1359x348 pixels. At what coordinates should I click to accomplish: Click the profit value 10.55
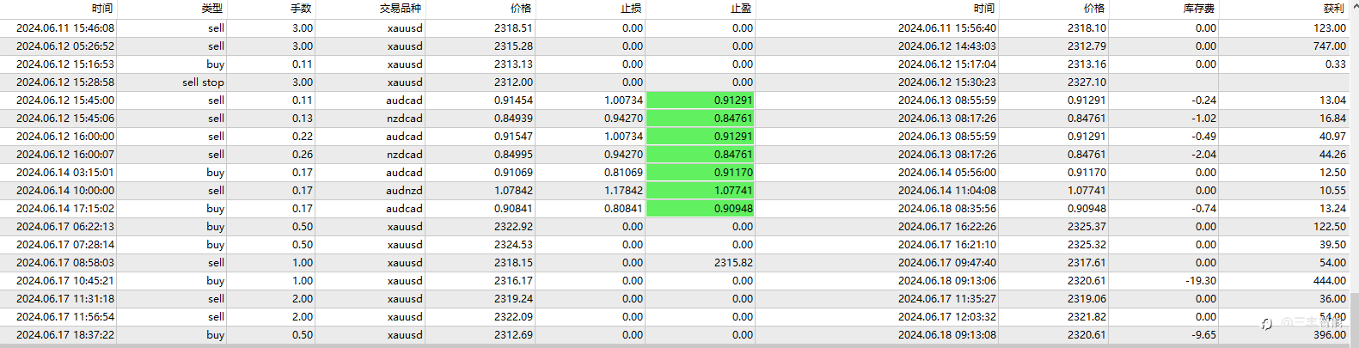coord(1333,190)
